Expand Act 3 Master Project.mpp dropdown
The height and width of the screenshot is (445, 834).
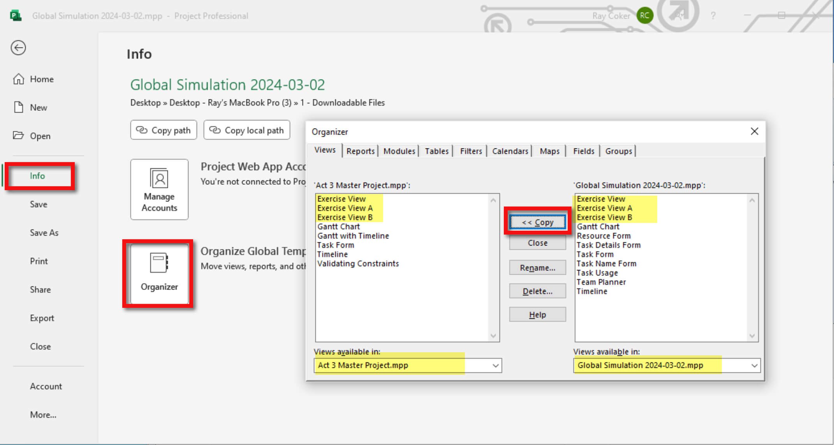click(495, 366)
